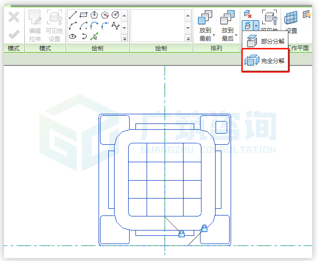Click the 排列 panel label

point(216,48)
